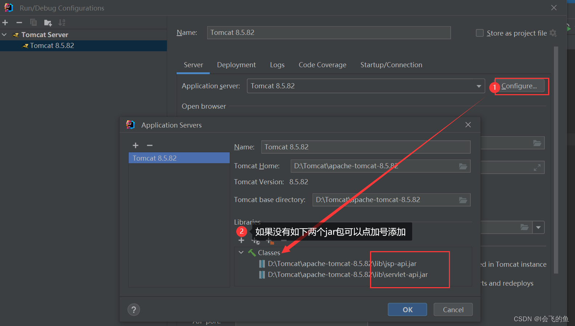Image resolution: width=575 pixels, height=326 pixels.
Task: Edit the Application Servers Name field
Action: pyautogui.click(x=366, y=147)
